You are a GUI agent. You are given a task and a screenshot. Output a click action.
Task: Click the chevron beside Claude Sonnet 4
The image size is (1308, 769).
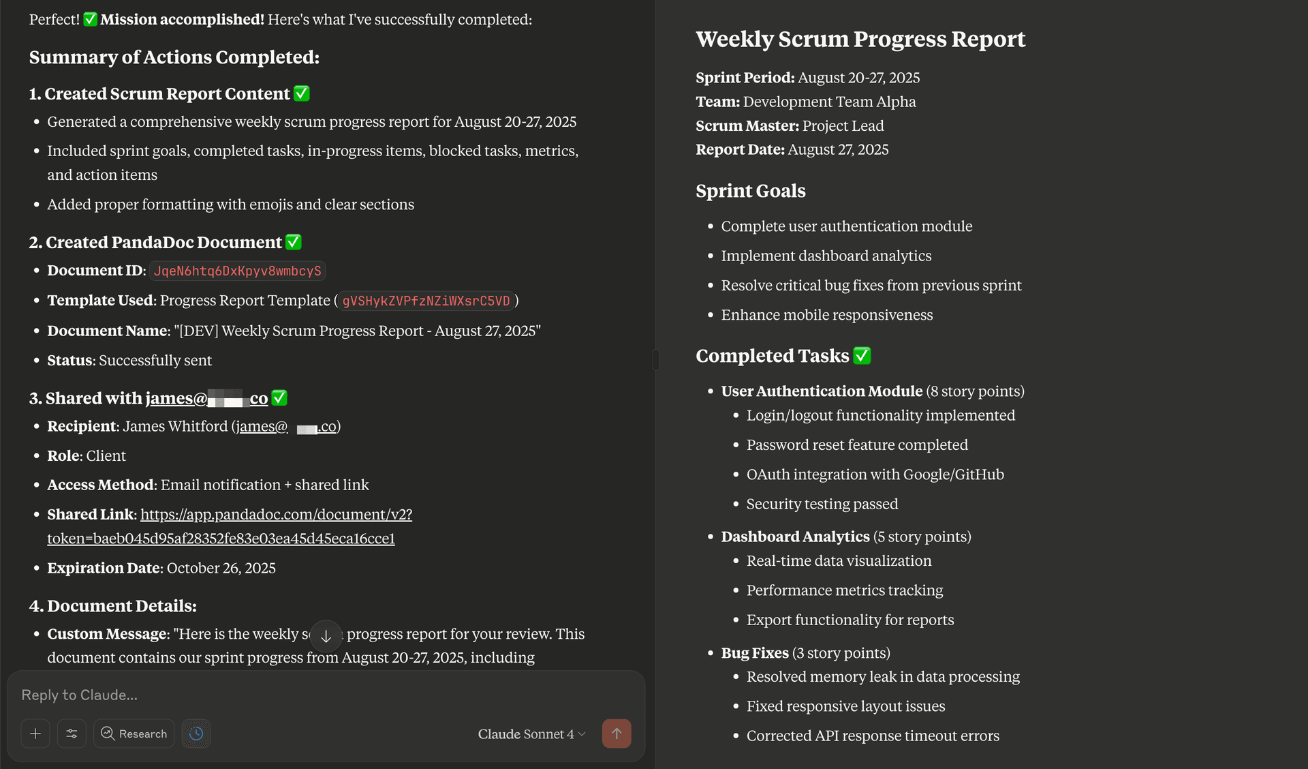(x=581, y=734)
